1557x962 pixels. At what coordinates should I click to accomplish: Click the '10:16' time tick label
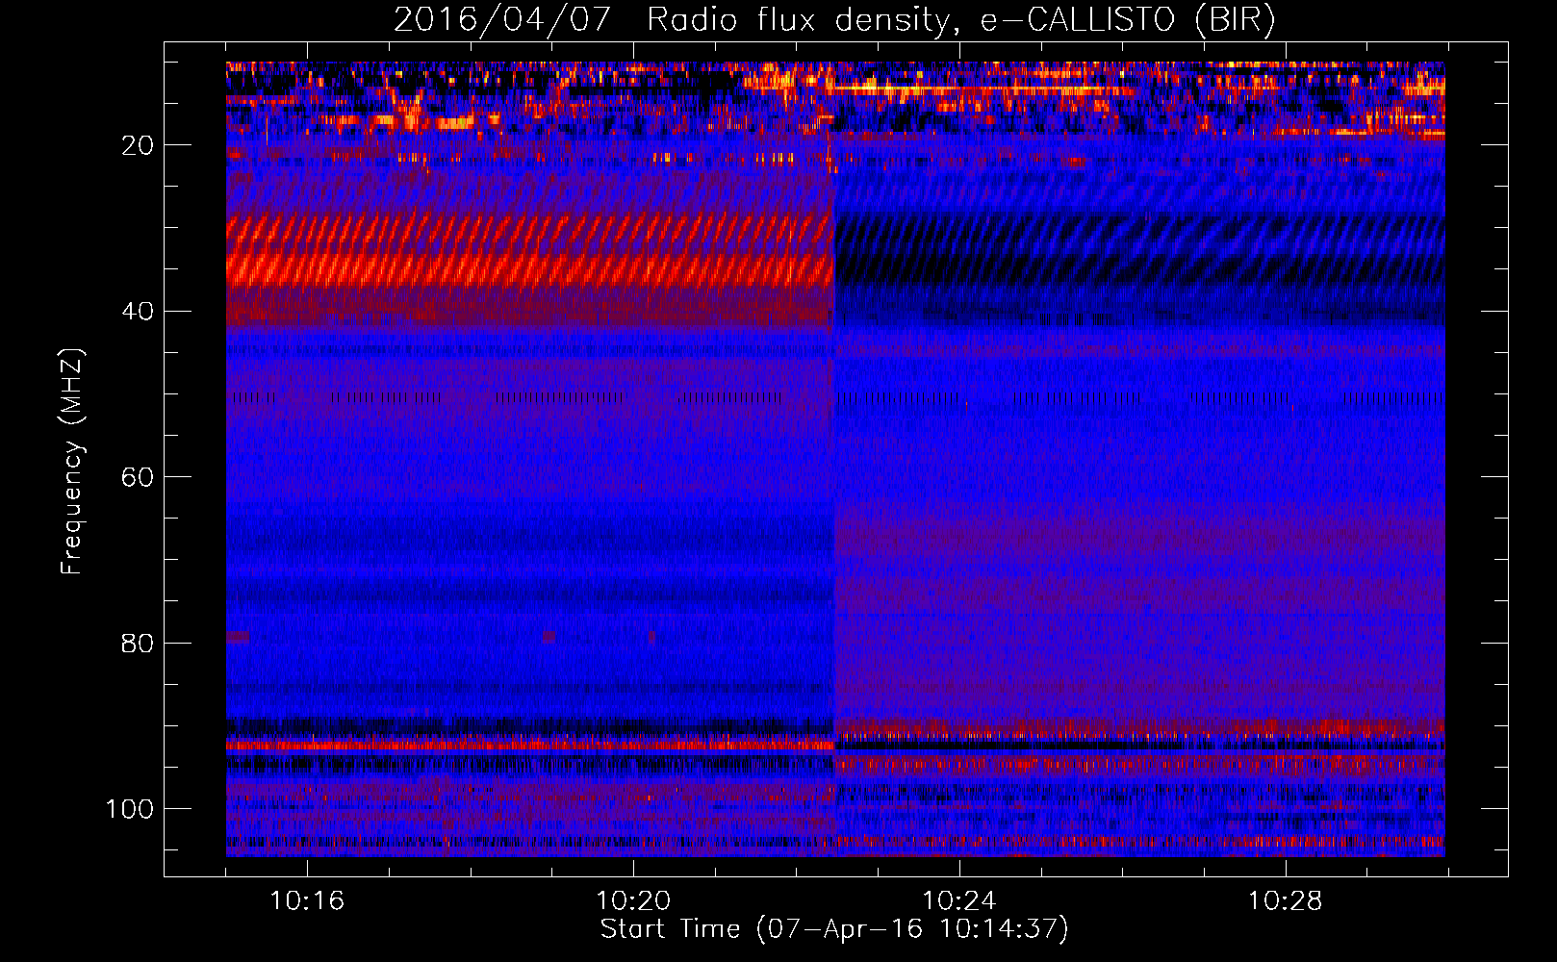307,901
